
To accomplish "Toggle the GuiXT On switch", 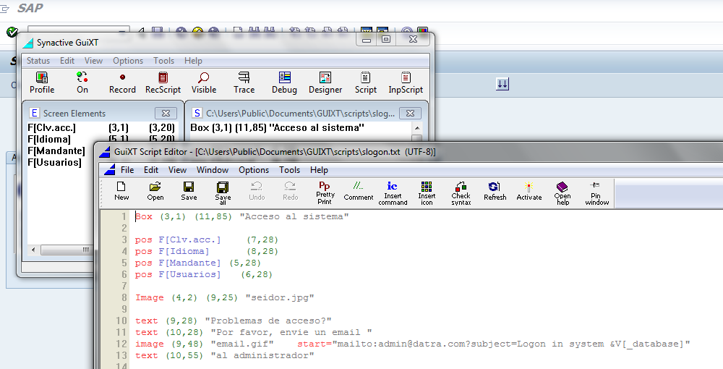I will [x=82, y=83].
